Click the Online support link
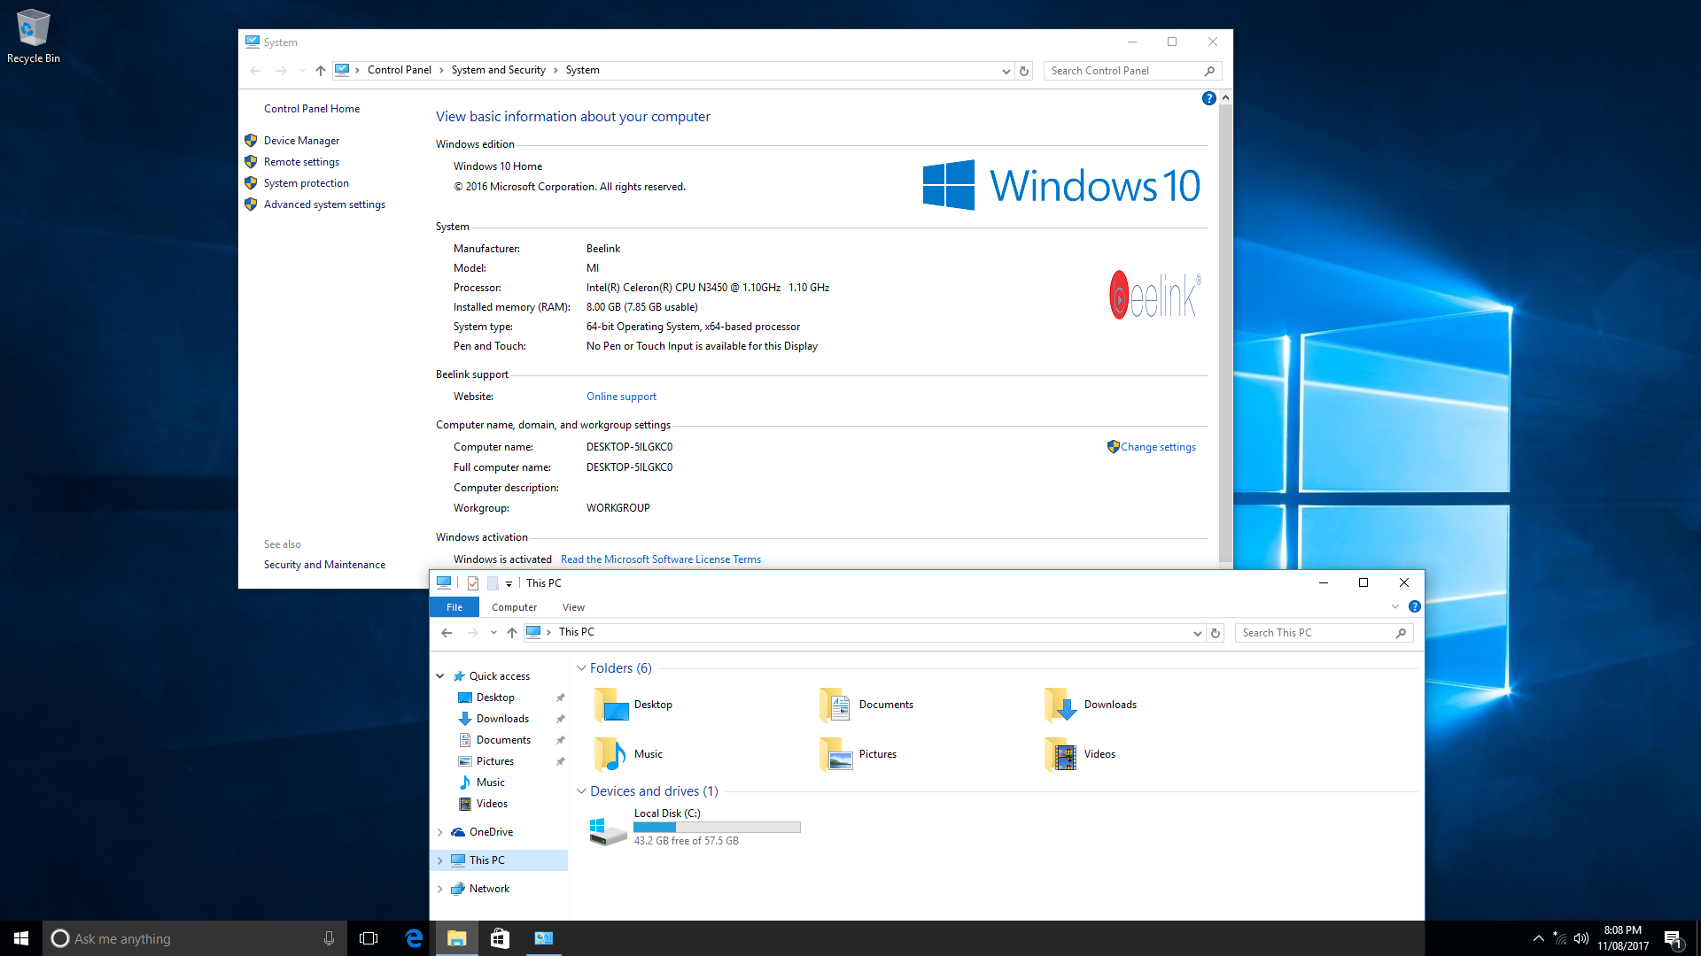Screen dimensions: 1701x956 click(x=621, y=397)
